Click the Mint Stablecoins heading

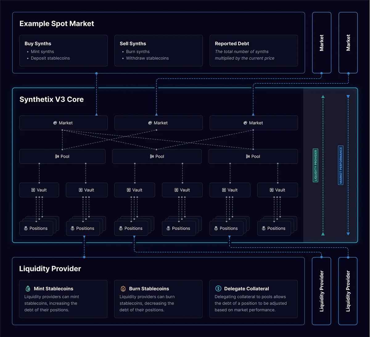tap(53, 289)
